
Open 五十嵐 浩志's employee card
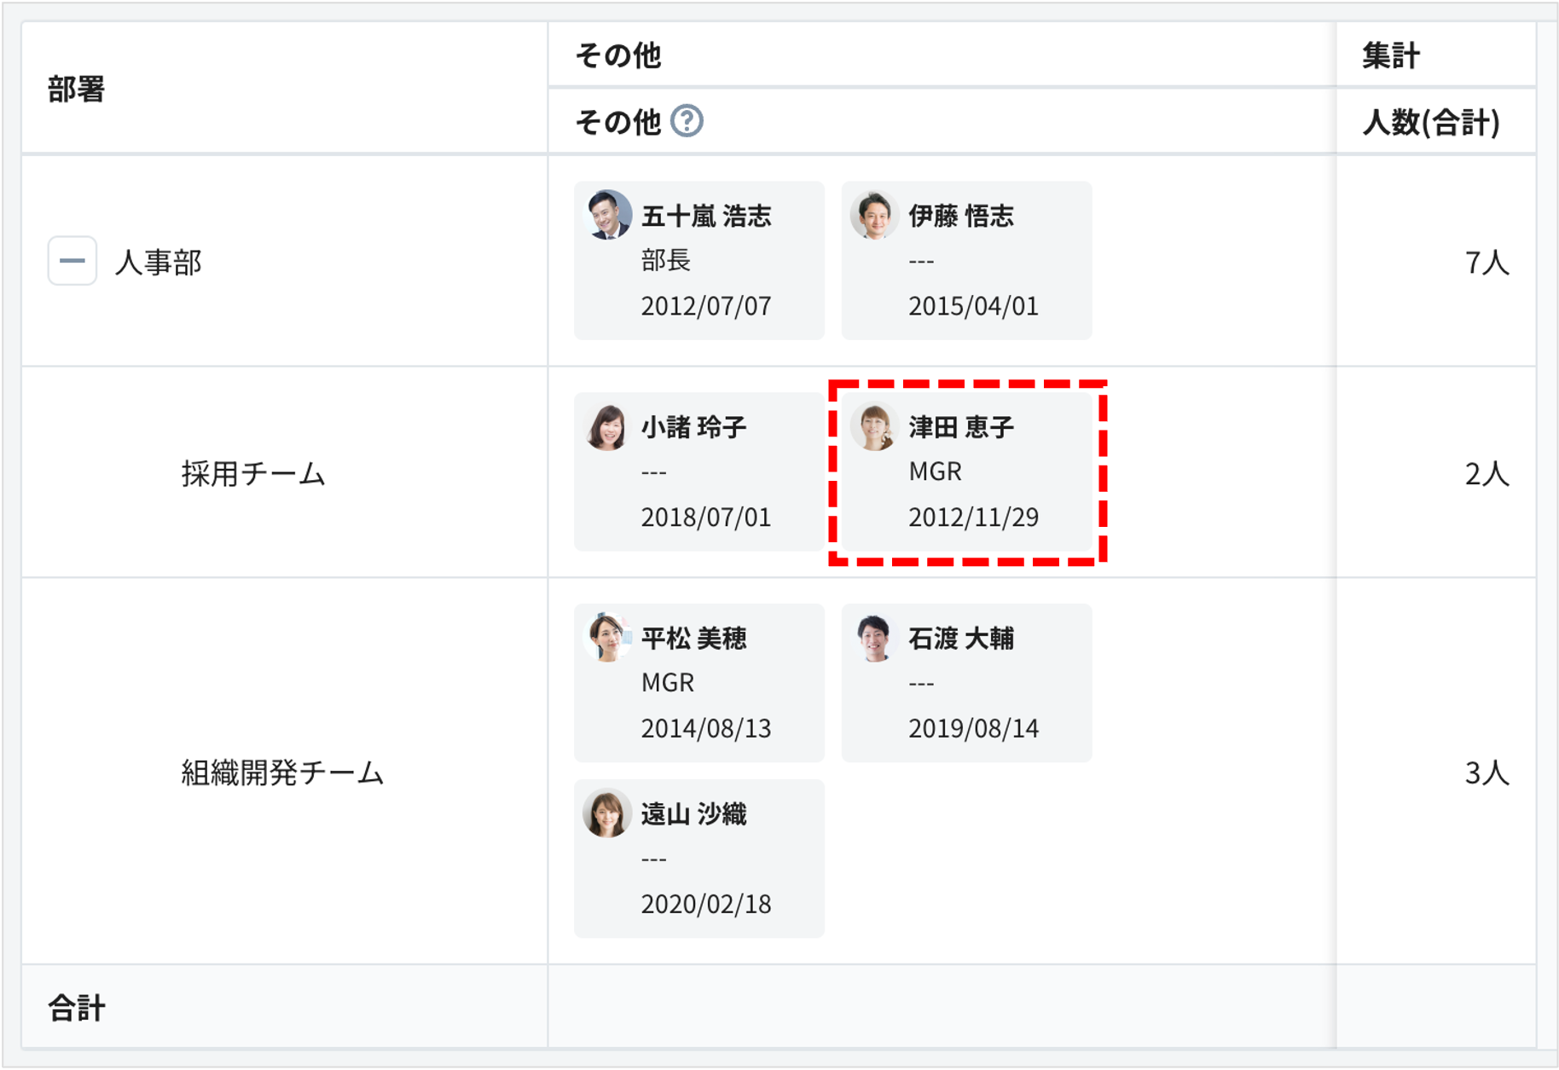pyautogui.click(x=698, y=260)
